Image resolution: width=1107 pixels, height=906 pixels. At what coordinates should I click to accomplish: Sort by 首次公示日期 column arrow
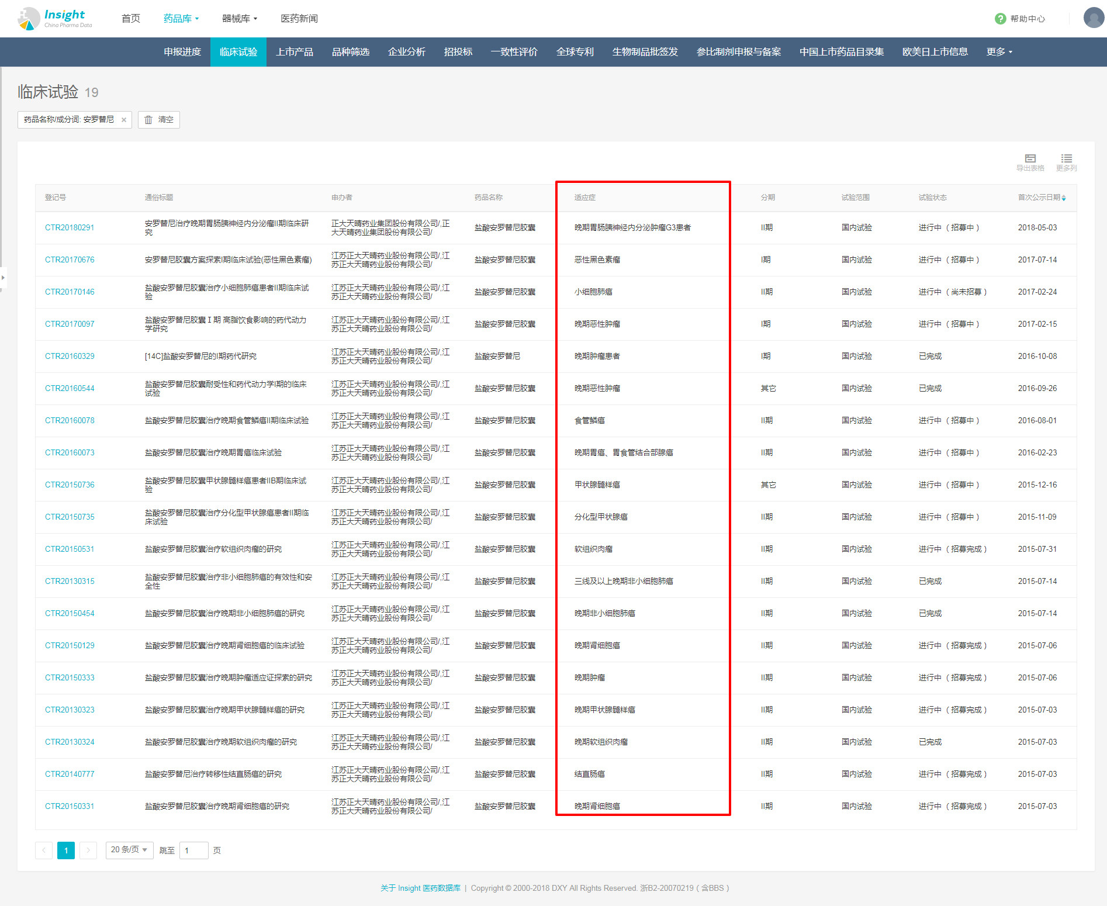tap(1064, 198)
